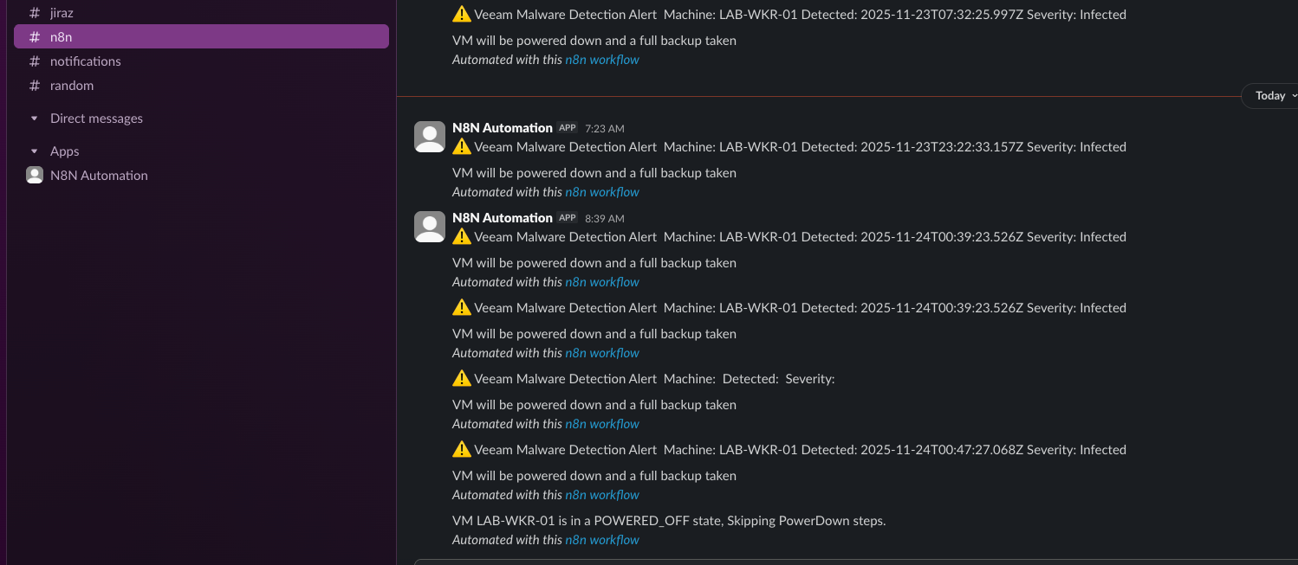Screen dimensions: 1298x565
Task: Open profile avatar on 7:23 AM message
Action: (x=430, y=137)
